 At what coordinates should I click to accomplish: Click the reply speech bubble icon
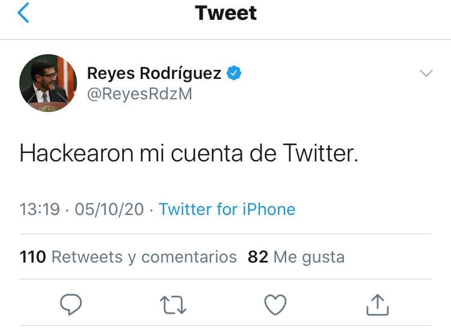point(72,305)
